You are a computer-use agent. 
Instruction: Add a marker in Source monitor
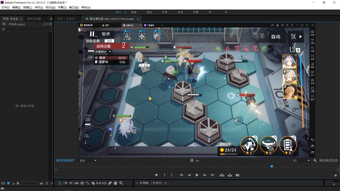(x=156, y=175)
